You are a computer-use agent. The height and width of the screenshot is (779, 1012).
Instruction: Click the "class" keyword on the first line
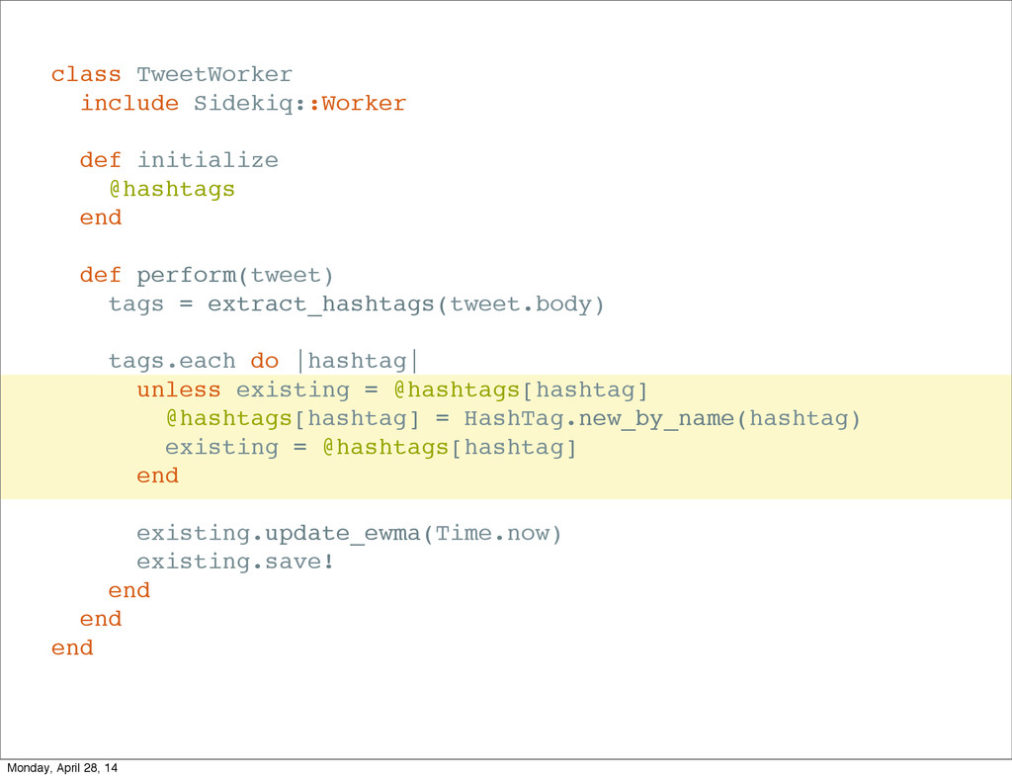[x=86, y=74]
